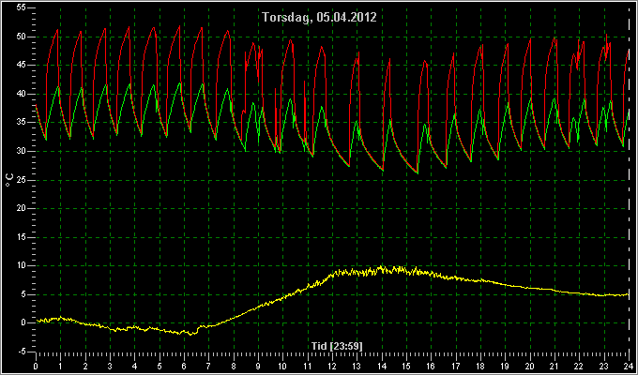Click the 10 degree tick label
The width and height of the screenshot is (638, 375).
pyautogui.click(x=22, y=265)
